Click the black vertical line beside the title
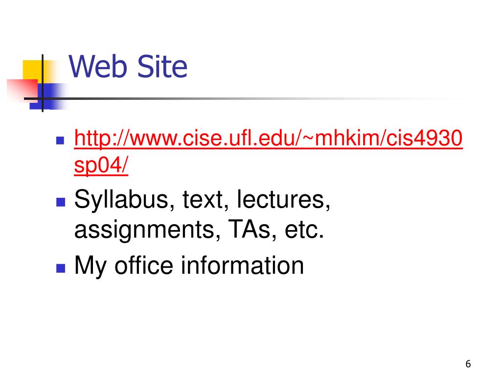The image size is (501, 376). [43, 83]
